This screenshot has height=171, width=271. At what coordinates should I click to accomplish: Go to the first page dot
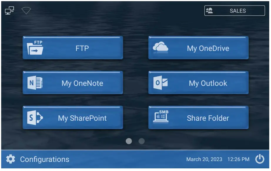click(x=129, y=141)
